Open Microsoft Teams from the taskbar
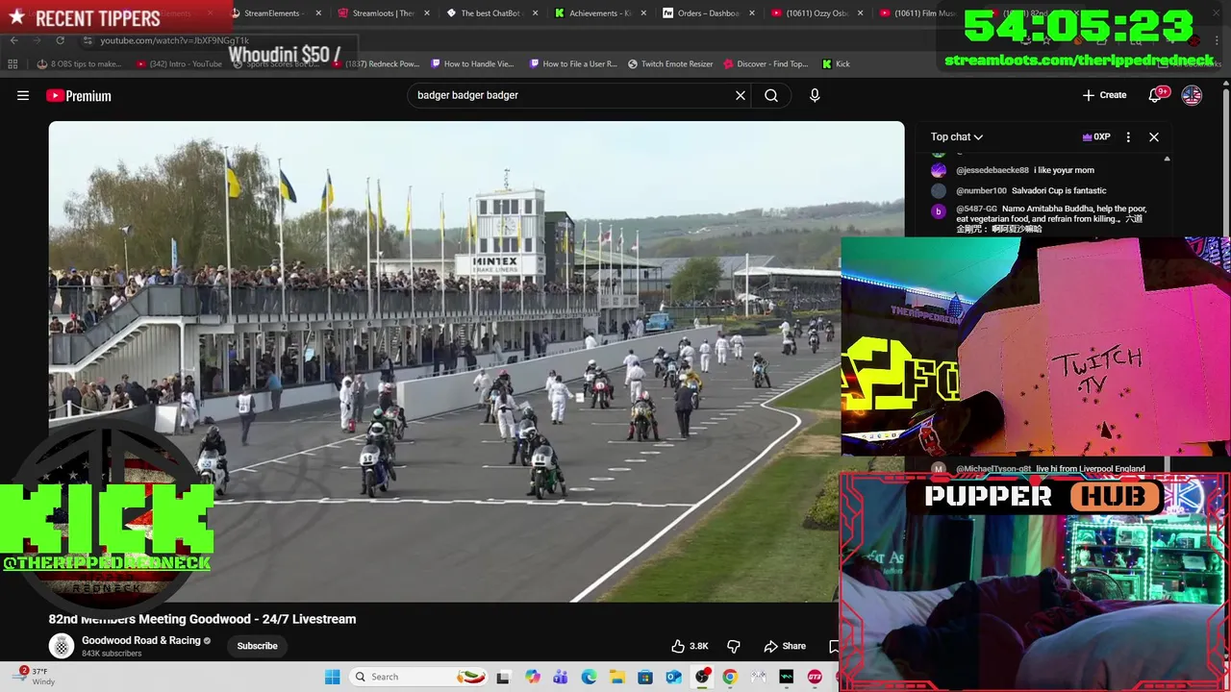Image resolution: width=1231 pixels, height=692 pixels. click(561, 677)
